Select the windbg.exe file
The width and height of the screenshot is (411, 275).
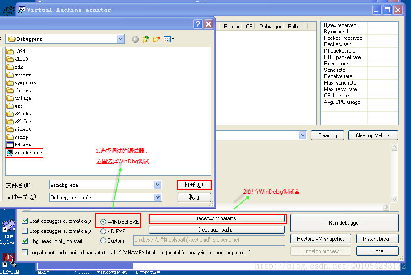[24, 152]
